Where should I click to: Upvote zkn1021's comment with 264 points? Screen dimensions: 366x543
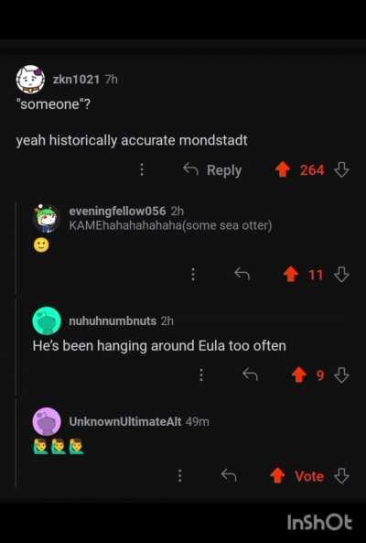(x=283, y=170)
